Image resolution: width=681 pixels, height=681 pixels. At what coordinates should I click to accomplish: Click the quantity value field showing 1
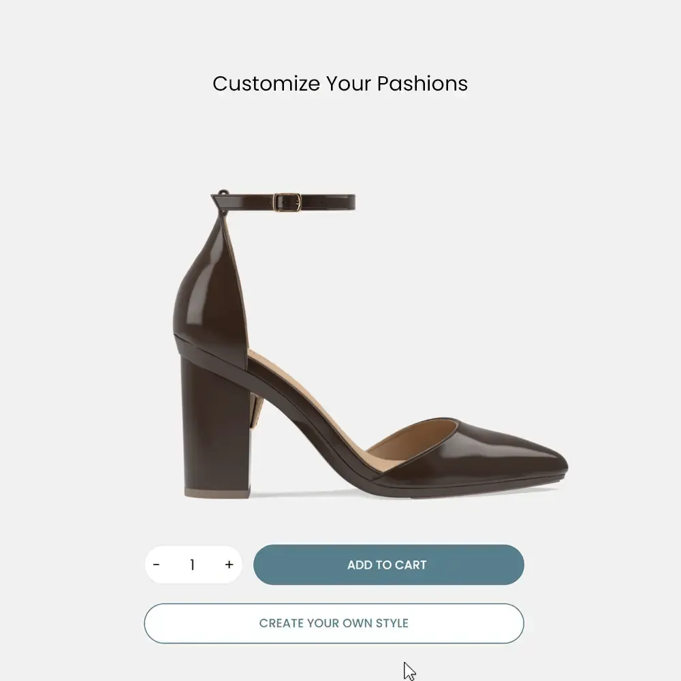pos(193,565)
